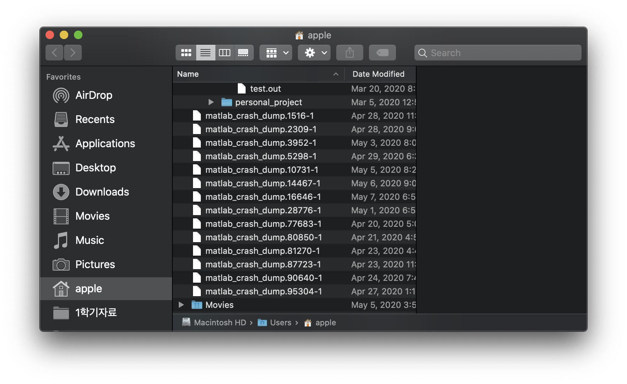Click the Apr 27, 2020 date cell
The image size is (627, 384).
coord(383,292)
